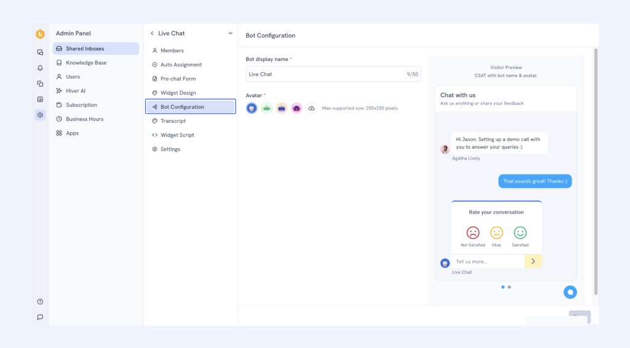The image size is (630, 348).
Task: Choose the pink robot avatar
Action: point(297,108)
